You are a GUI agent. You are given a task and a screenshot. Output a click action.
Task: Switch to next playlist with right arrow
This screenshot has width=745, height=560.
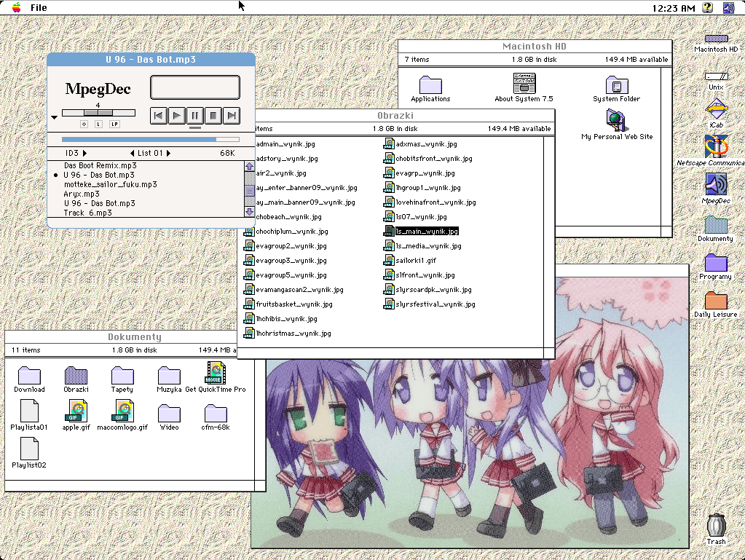pyautogui.click(x=168, y=154)
